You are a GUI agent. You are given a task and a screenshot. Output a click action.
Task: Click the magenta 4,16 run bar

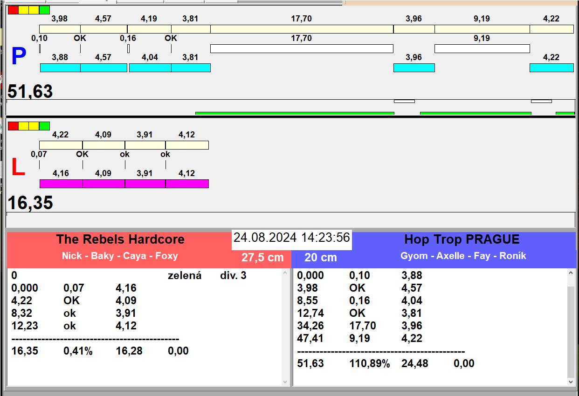61,184
